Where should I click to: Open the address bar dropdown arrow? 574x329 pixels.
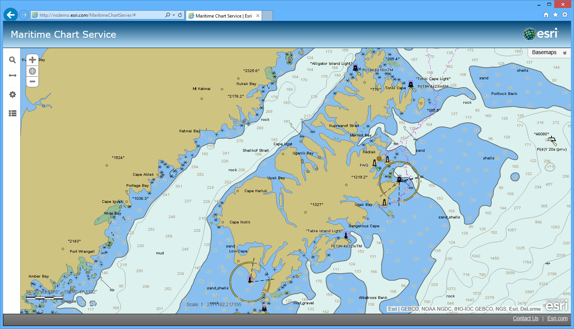(174, 15)
